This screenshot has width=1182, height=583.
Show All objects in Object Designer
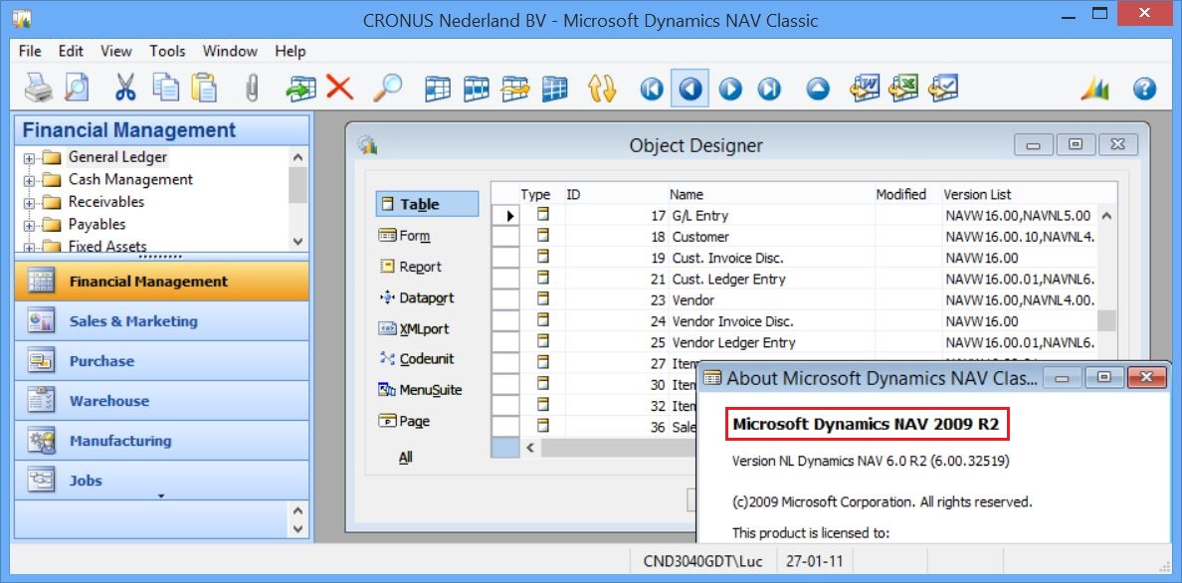406,457
